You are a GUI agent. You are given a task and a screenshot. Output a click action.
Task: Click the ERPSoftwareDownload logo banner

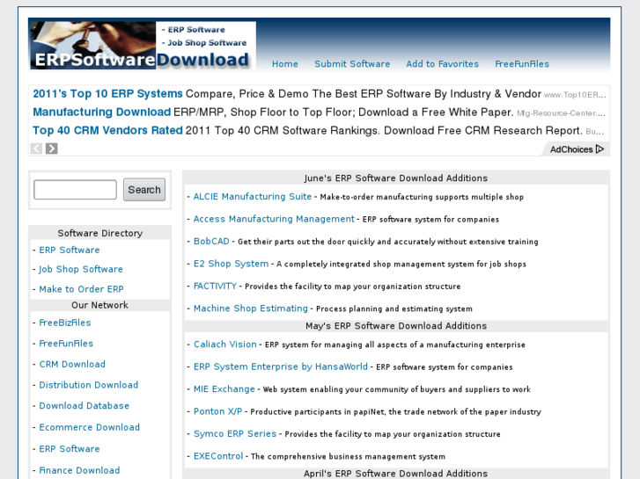coord(143,45)
